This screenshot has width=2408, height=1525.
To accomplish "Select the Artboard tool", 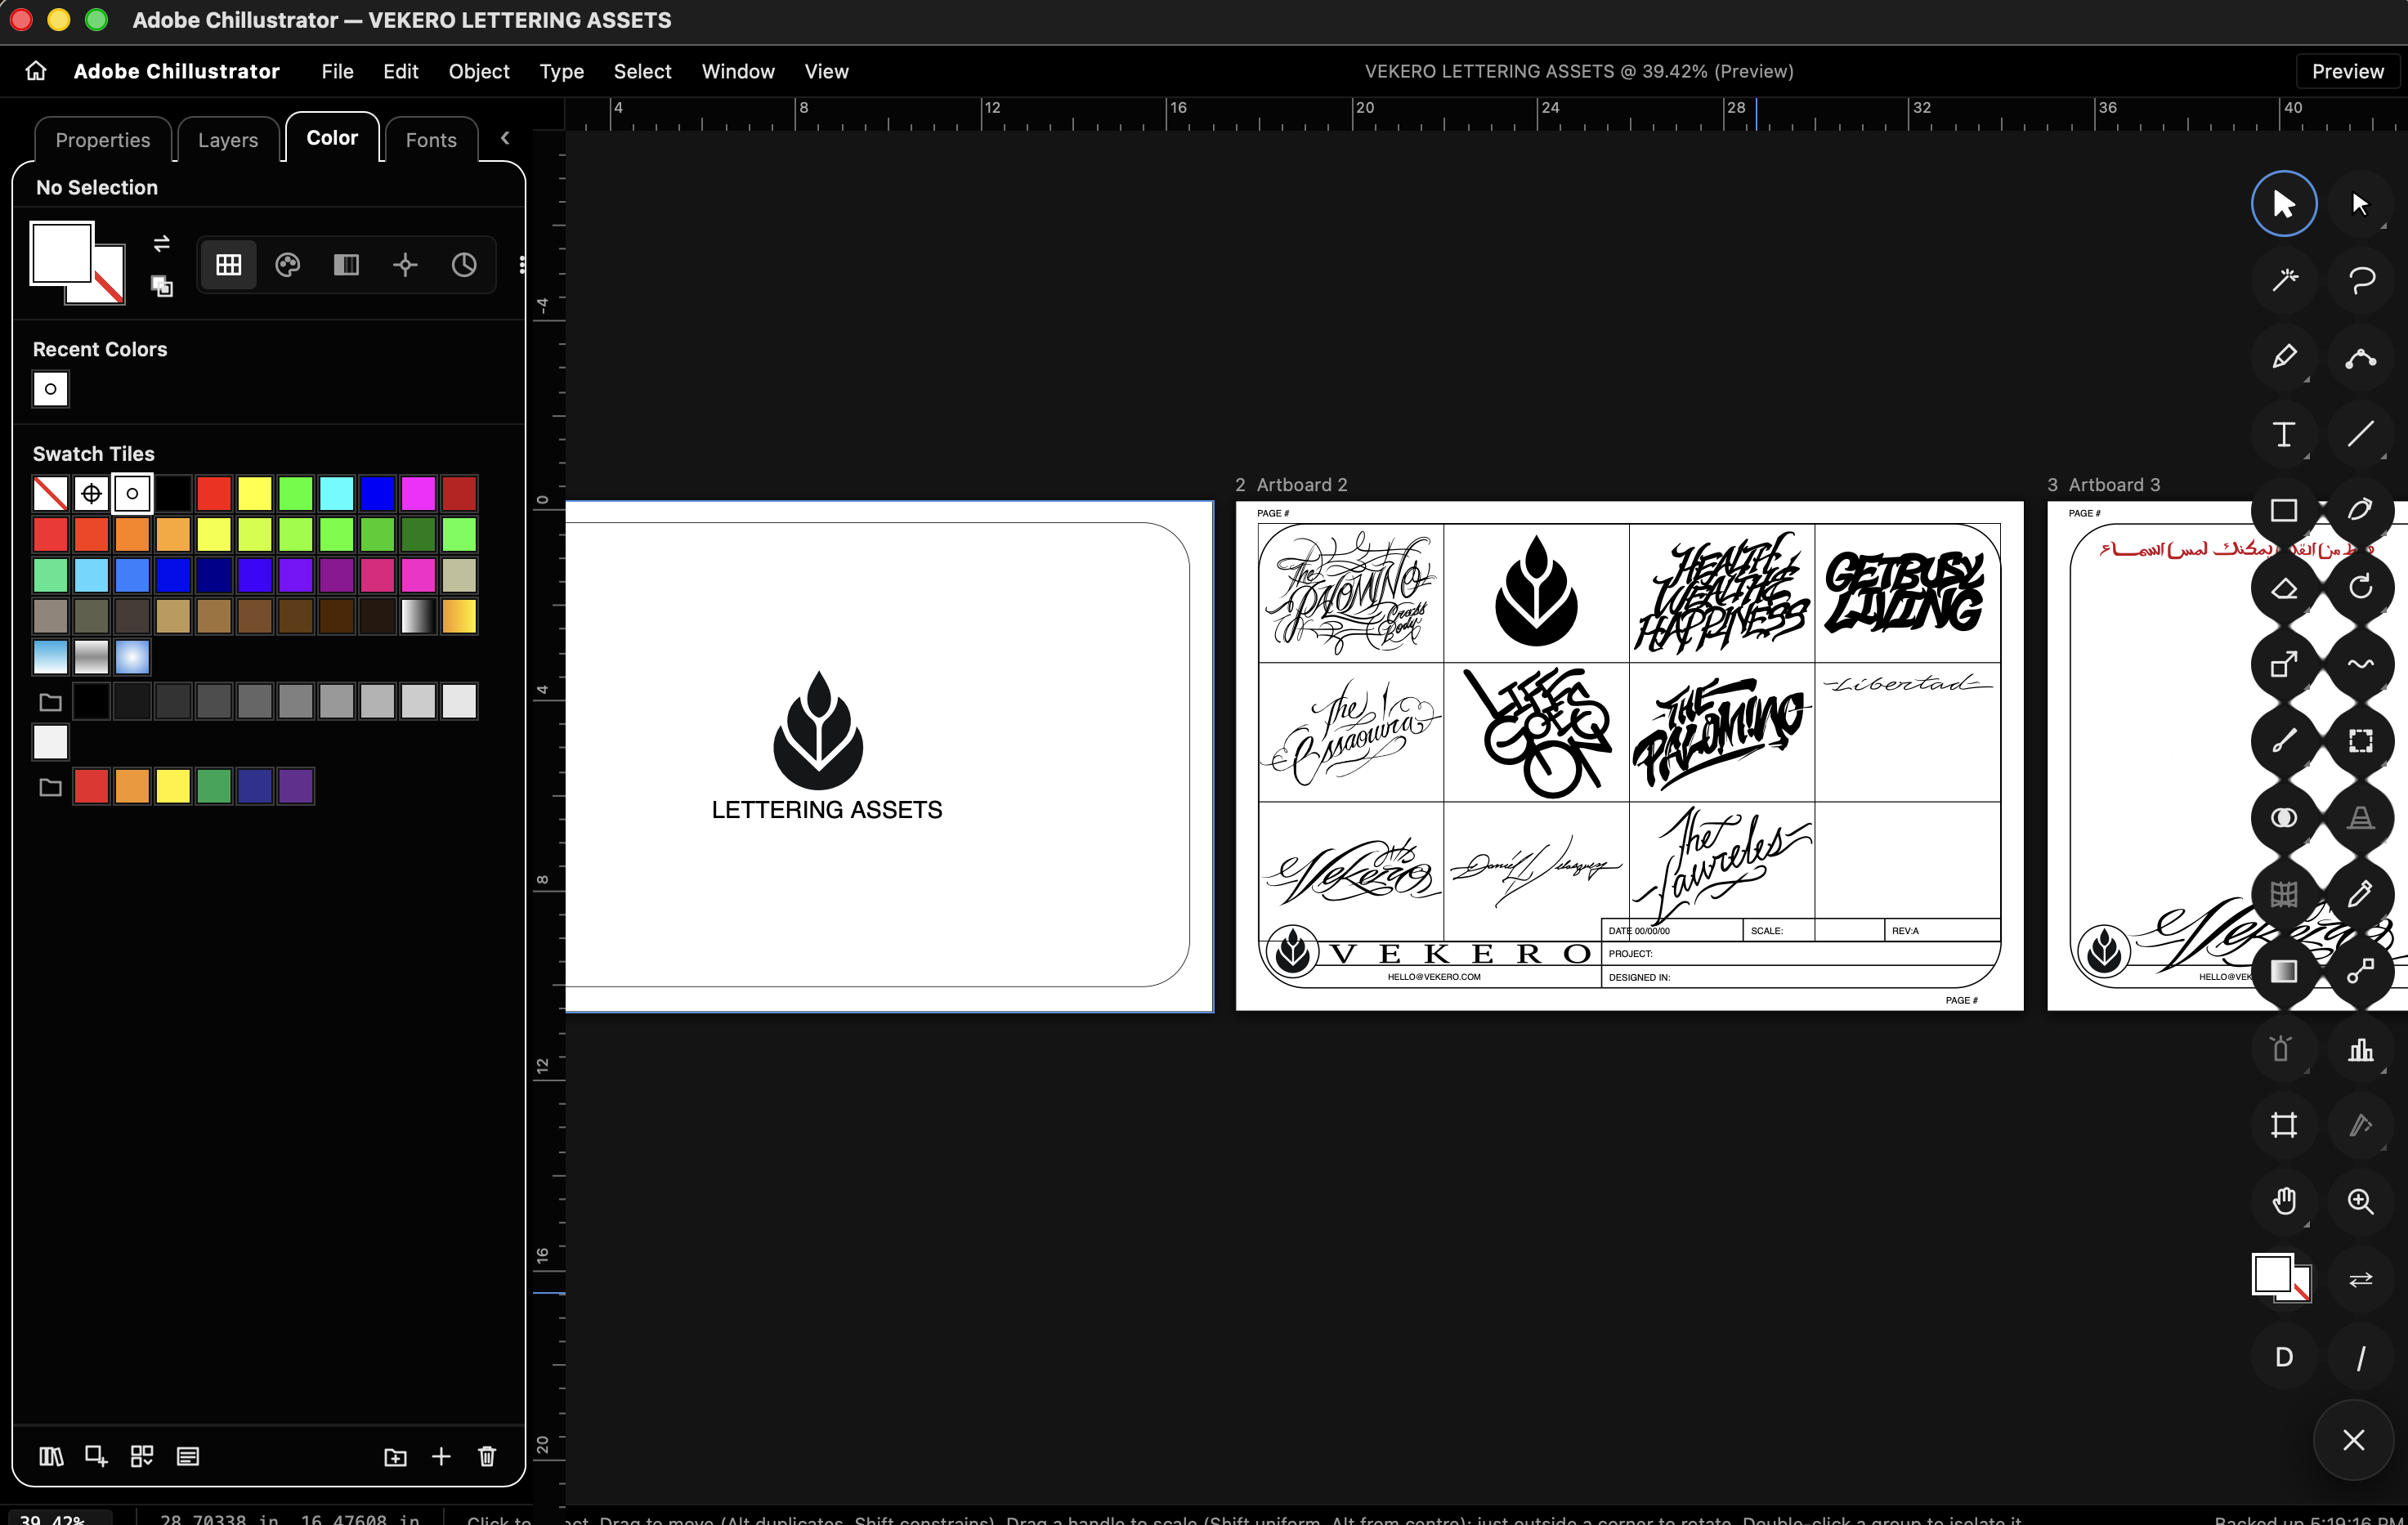I will [2284, 1125].
